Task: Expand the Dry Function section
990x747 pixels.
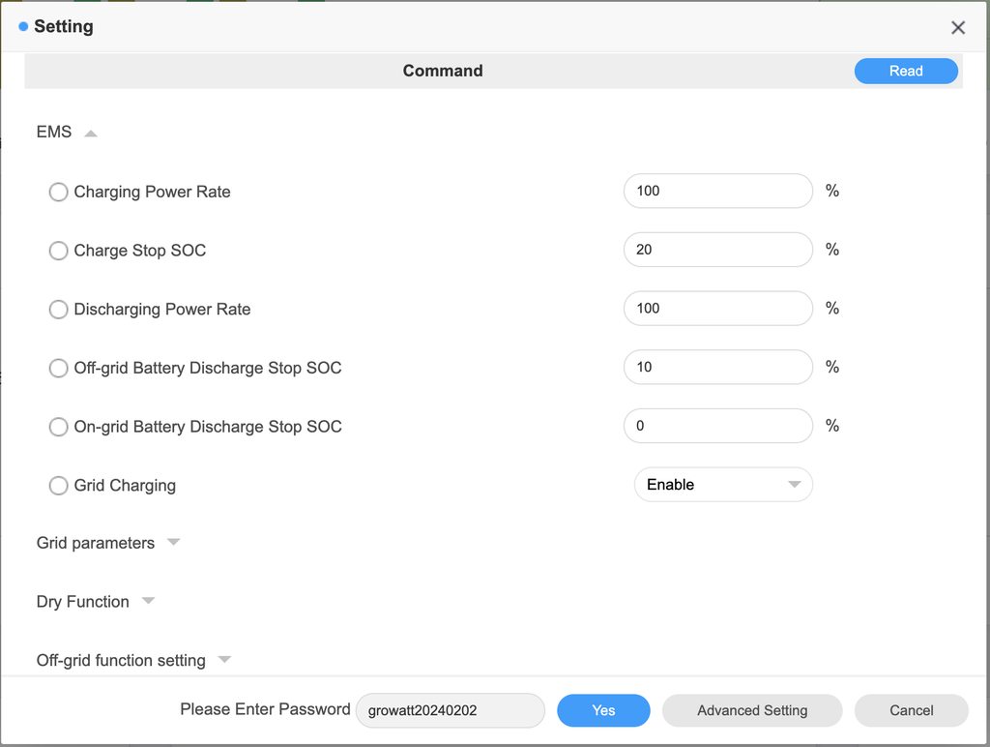Action: pyautogui.click(x=148, y=601)
